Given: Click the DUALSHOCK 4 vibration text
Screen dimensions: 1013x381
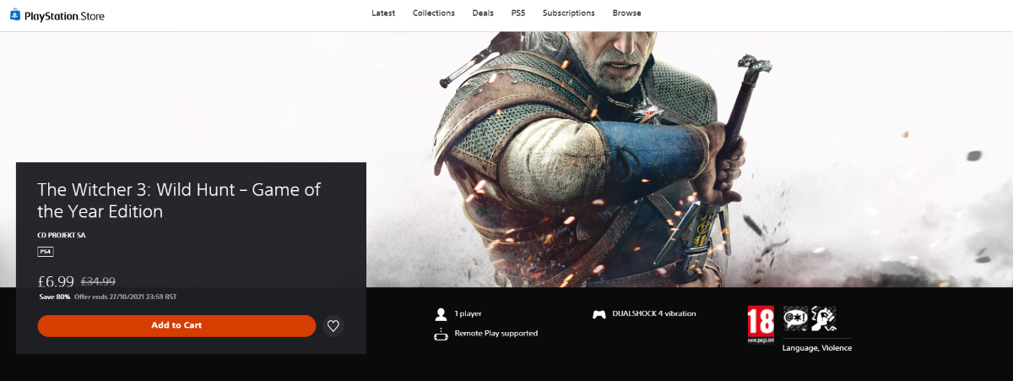Looking at the screenshot, I should (x=655, y=314).
